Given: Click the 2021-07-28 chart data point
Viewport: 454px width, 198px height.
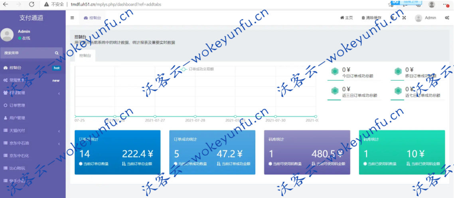Looking at the screenshot, I should [195, 116].
